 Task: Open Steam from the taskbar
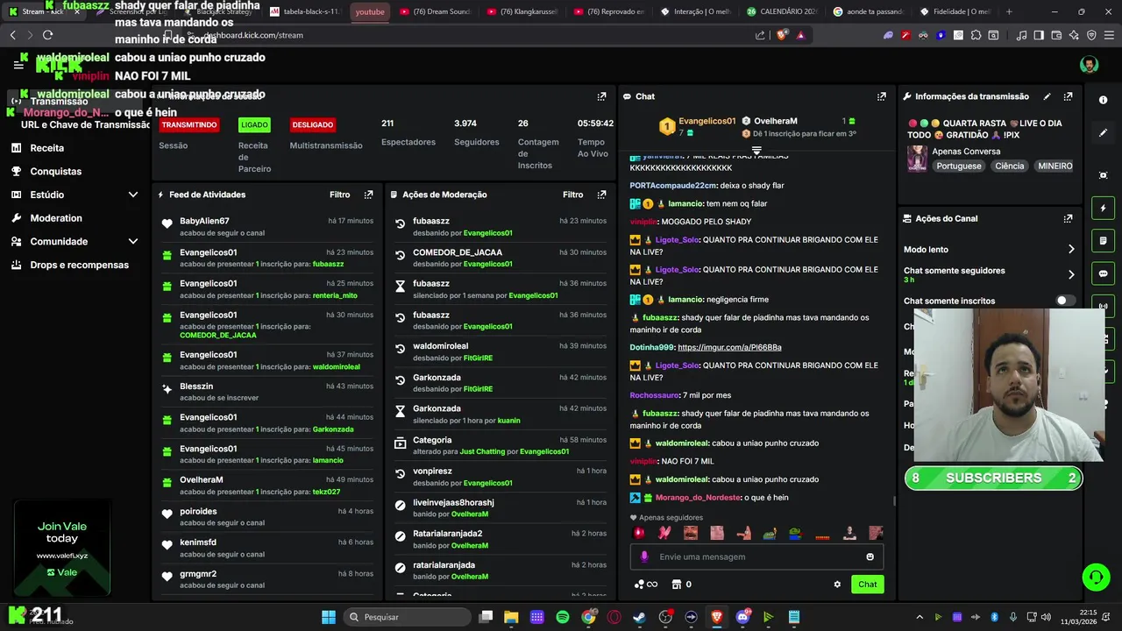pos(639,617)
